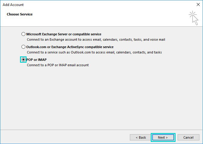Select the POP or IMAP radio button

[x=23, y=59]
